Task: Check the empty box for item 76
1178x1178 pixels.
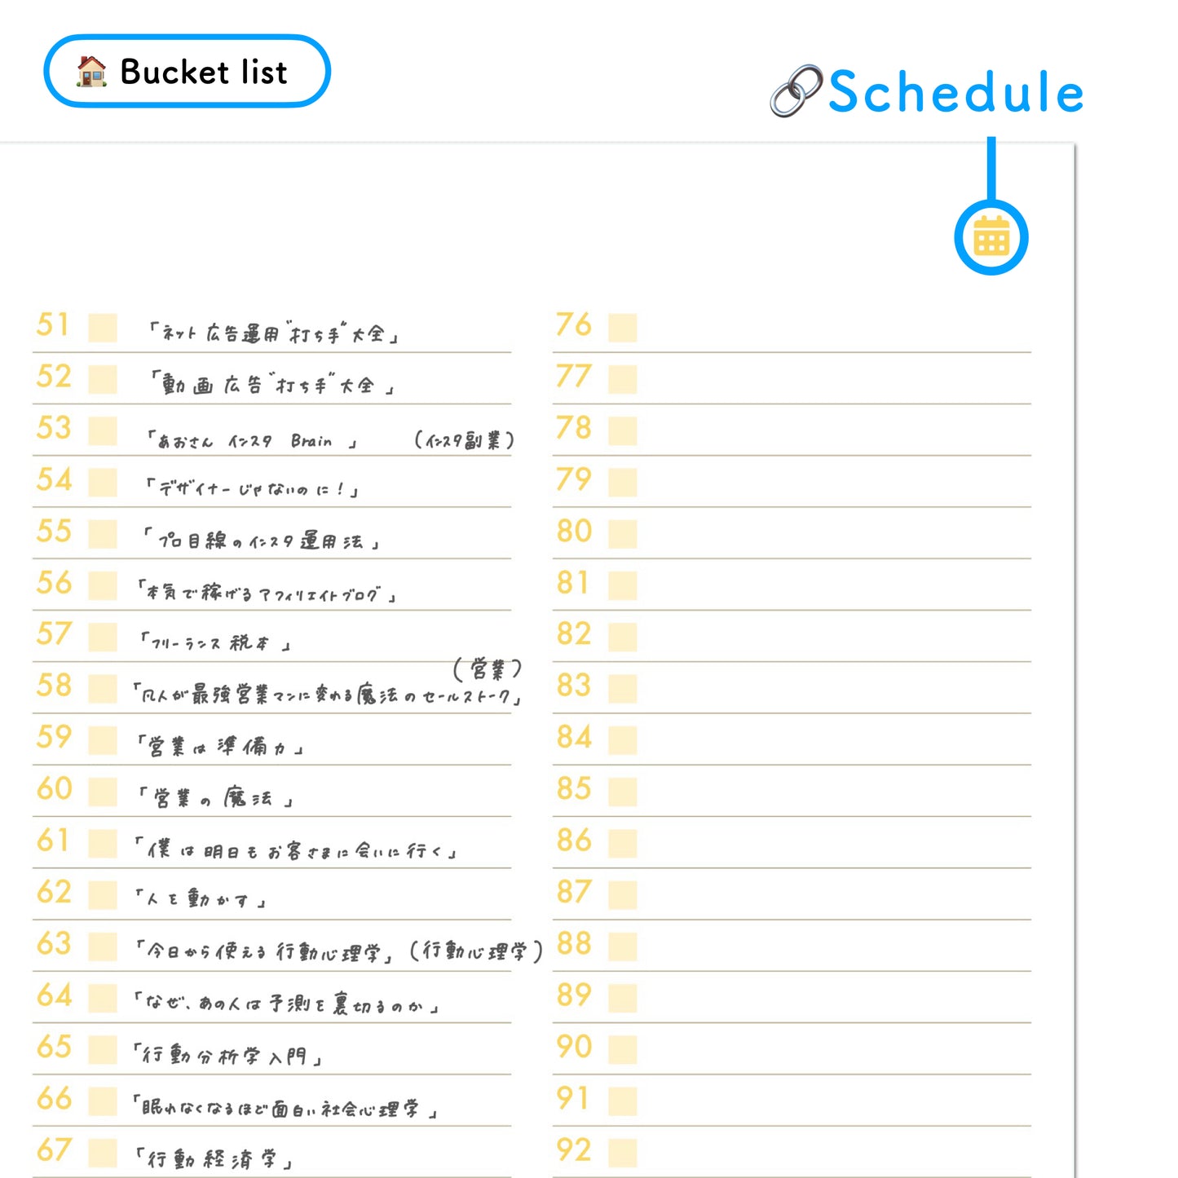Action: click(x=622, y=328)
